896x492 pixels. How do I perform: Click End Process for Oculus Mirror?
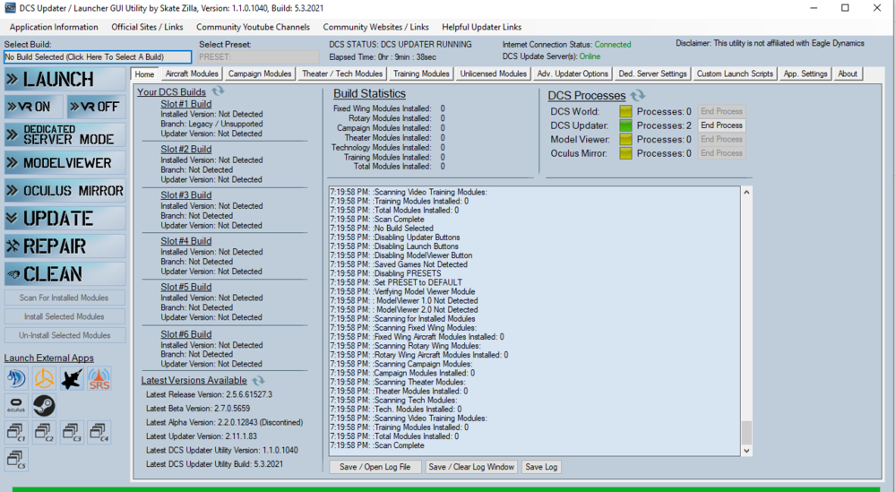click(721, 153)
